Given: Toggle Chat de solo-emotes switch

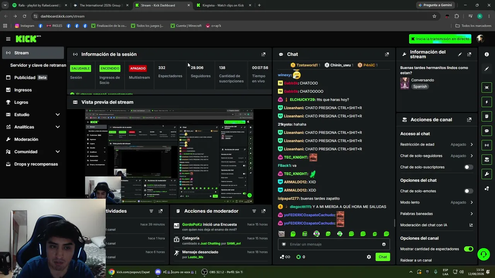Looking at the screenshot, I should [468, 191].
